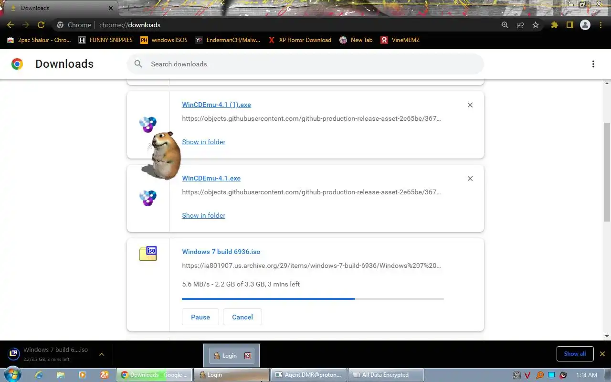611x382 pixels.
Task: Open the Downloads page three-dot menu
Action: pyautogui.click(x=593, y=64)
